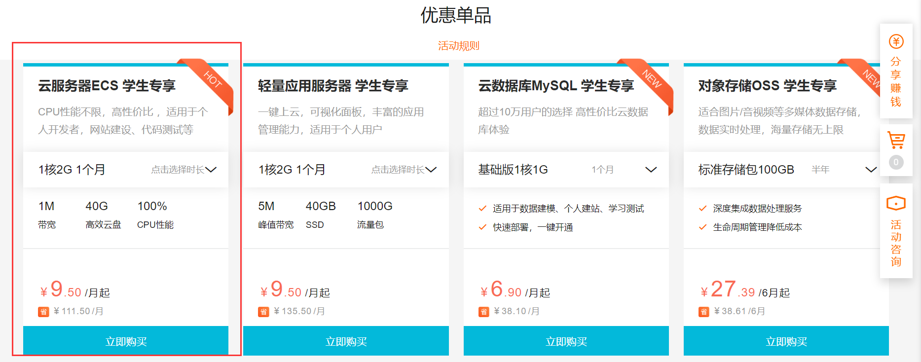Buy the 轻量应用服务器 学生专享 plan
This screenshot has height=362, width=921.
pos(346,341)
